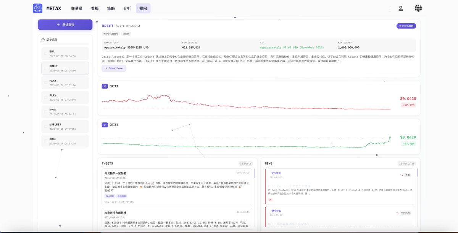The image size is (458, 233).
Task: Select the 提问 nav tab
Action: [x=143, y=8]
